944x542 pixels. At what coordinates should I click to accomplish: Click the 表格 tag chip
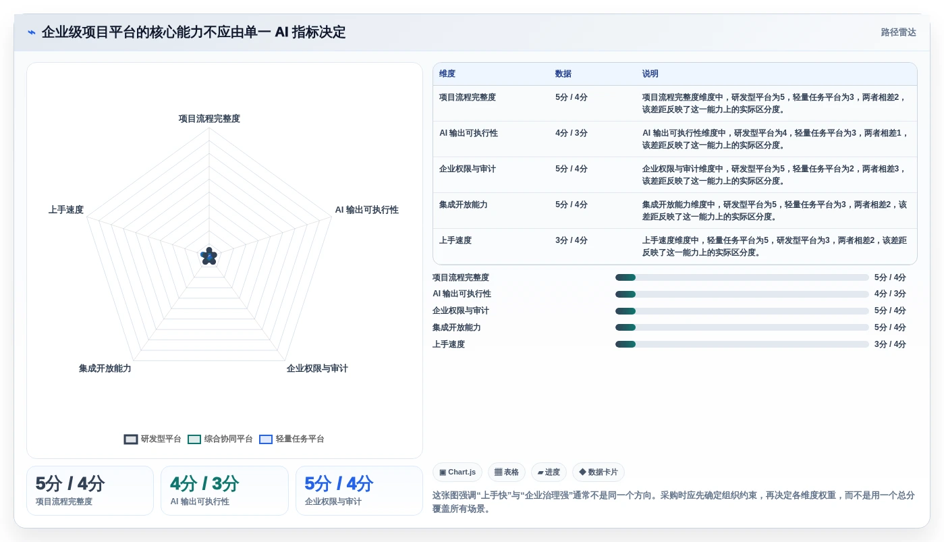(507, 472)
